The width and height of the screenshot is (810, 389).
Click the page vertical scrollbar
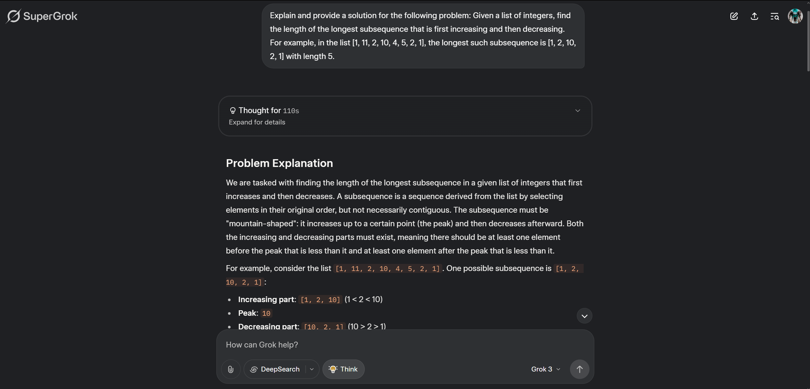(808, 194)
